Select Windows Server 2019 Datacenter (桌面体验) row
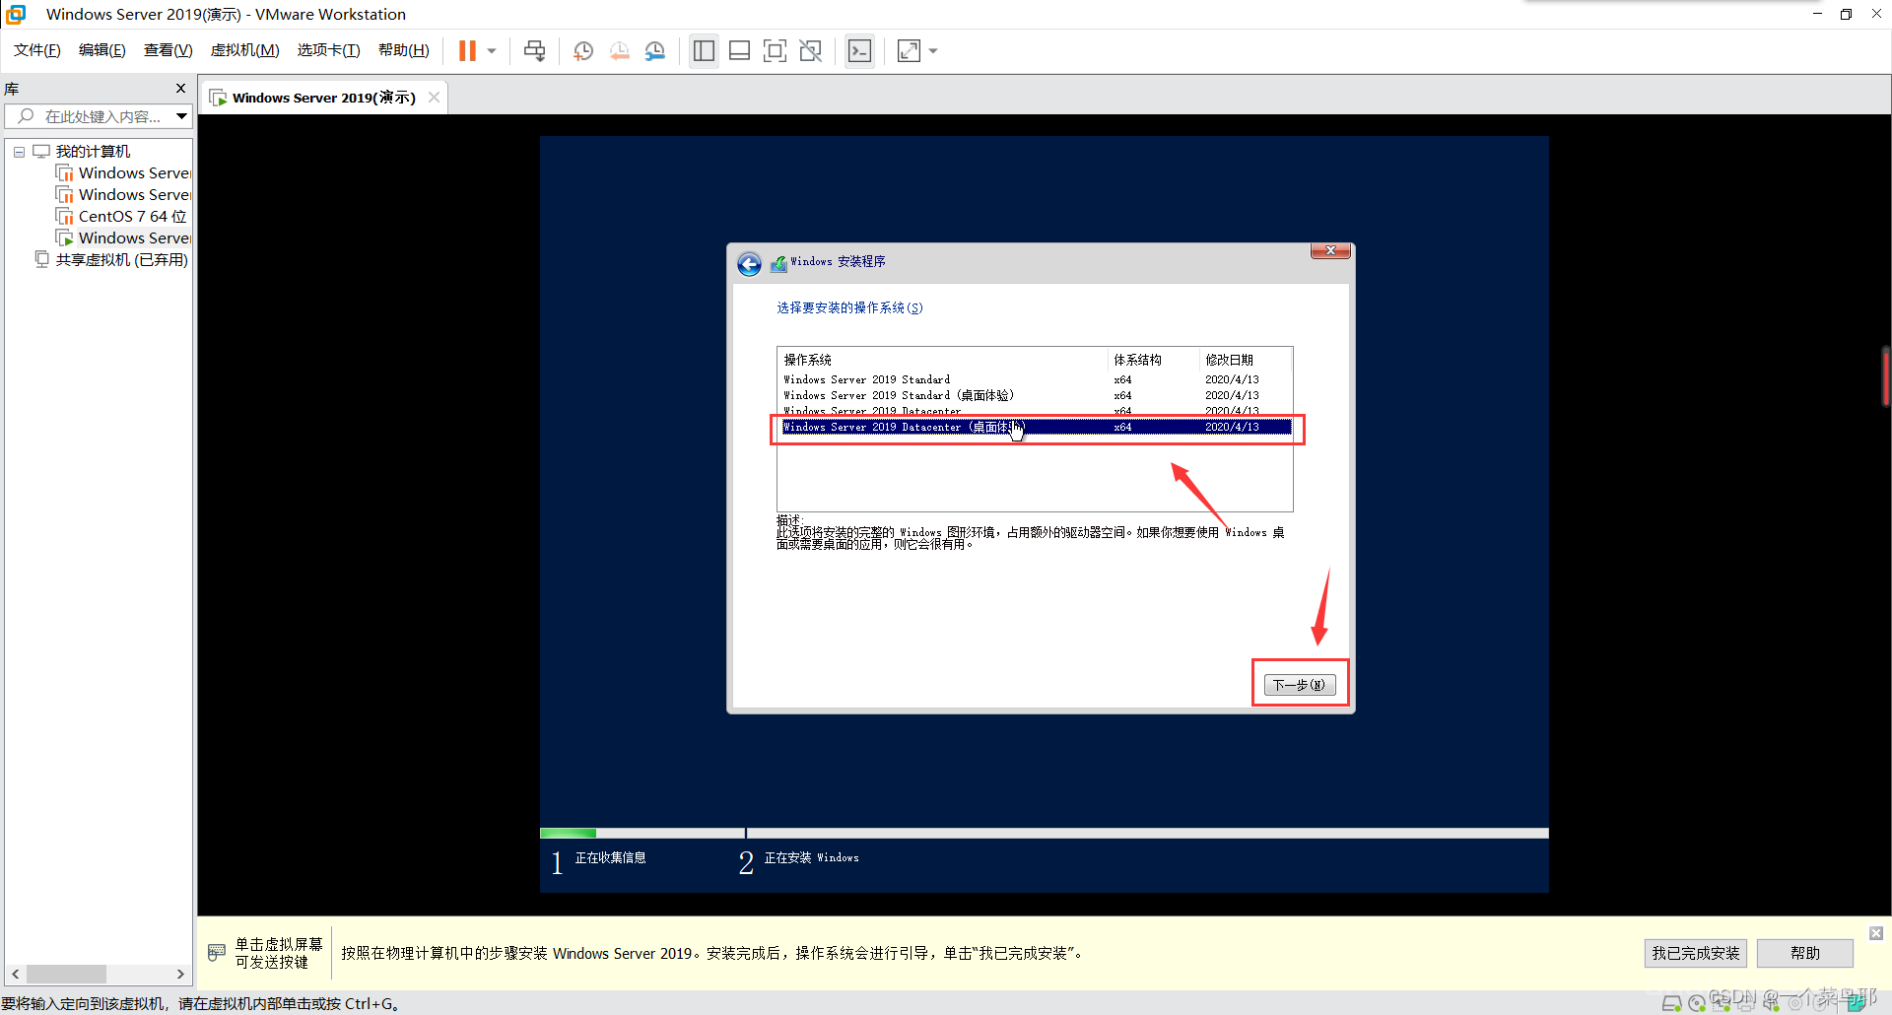The height and width of the screenshot is (1015, 1892). click(x=1037, y=427)
